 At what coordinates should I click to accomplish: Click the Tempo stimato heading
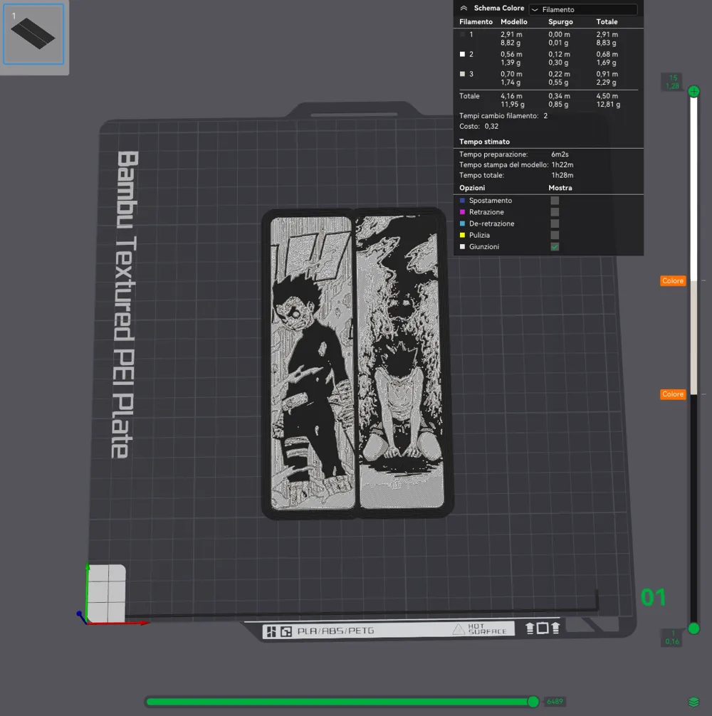[484, 142]
